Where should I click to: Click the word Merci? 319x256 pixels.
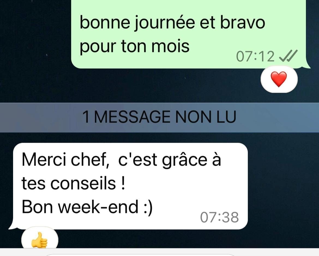click(x=44, y=160)
